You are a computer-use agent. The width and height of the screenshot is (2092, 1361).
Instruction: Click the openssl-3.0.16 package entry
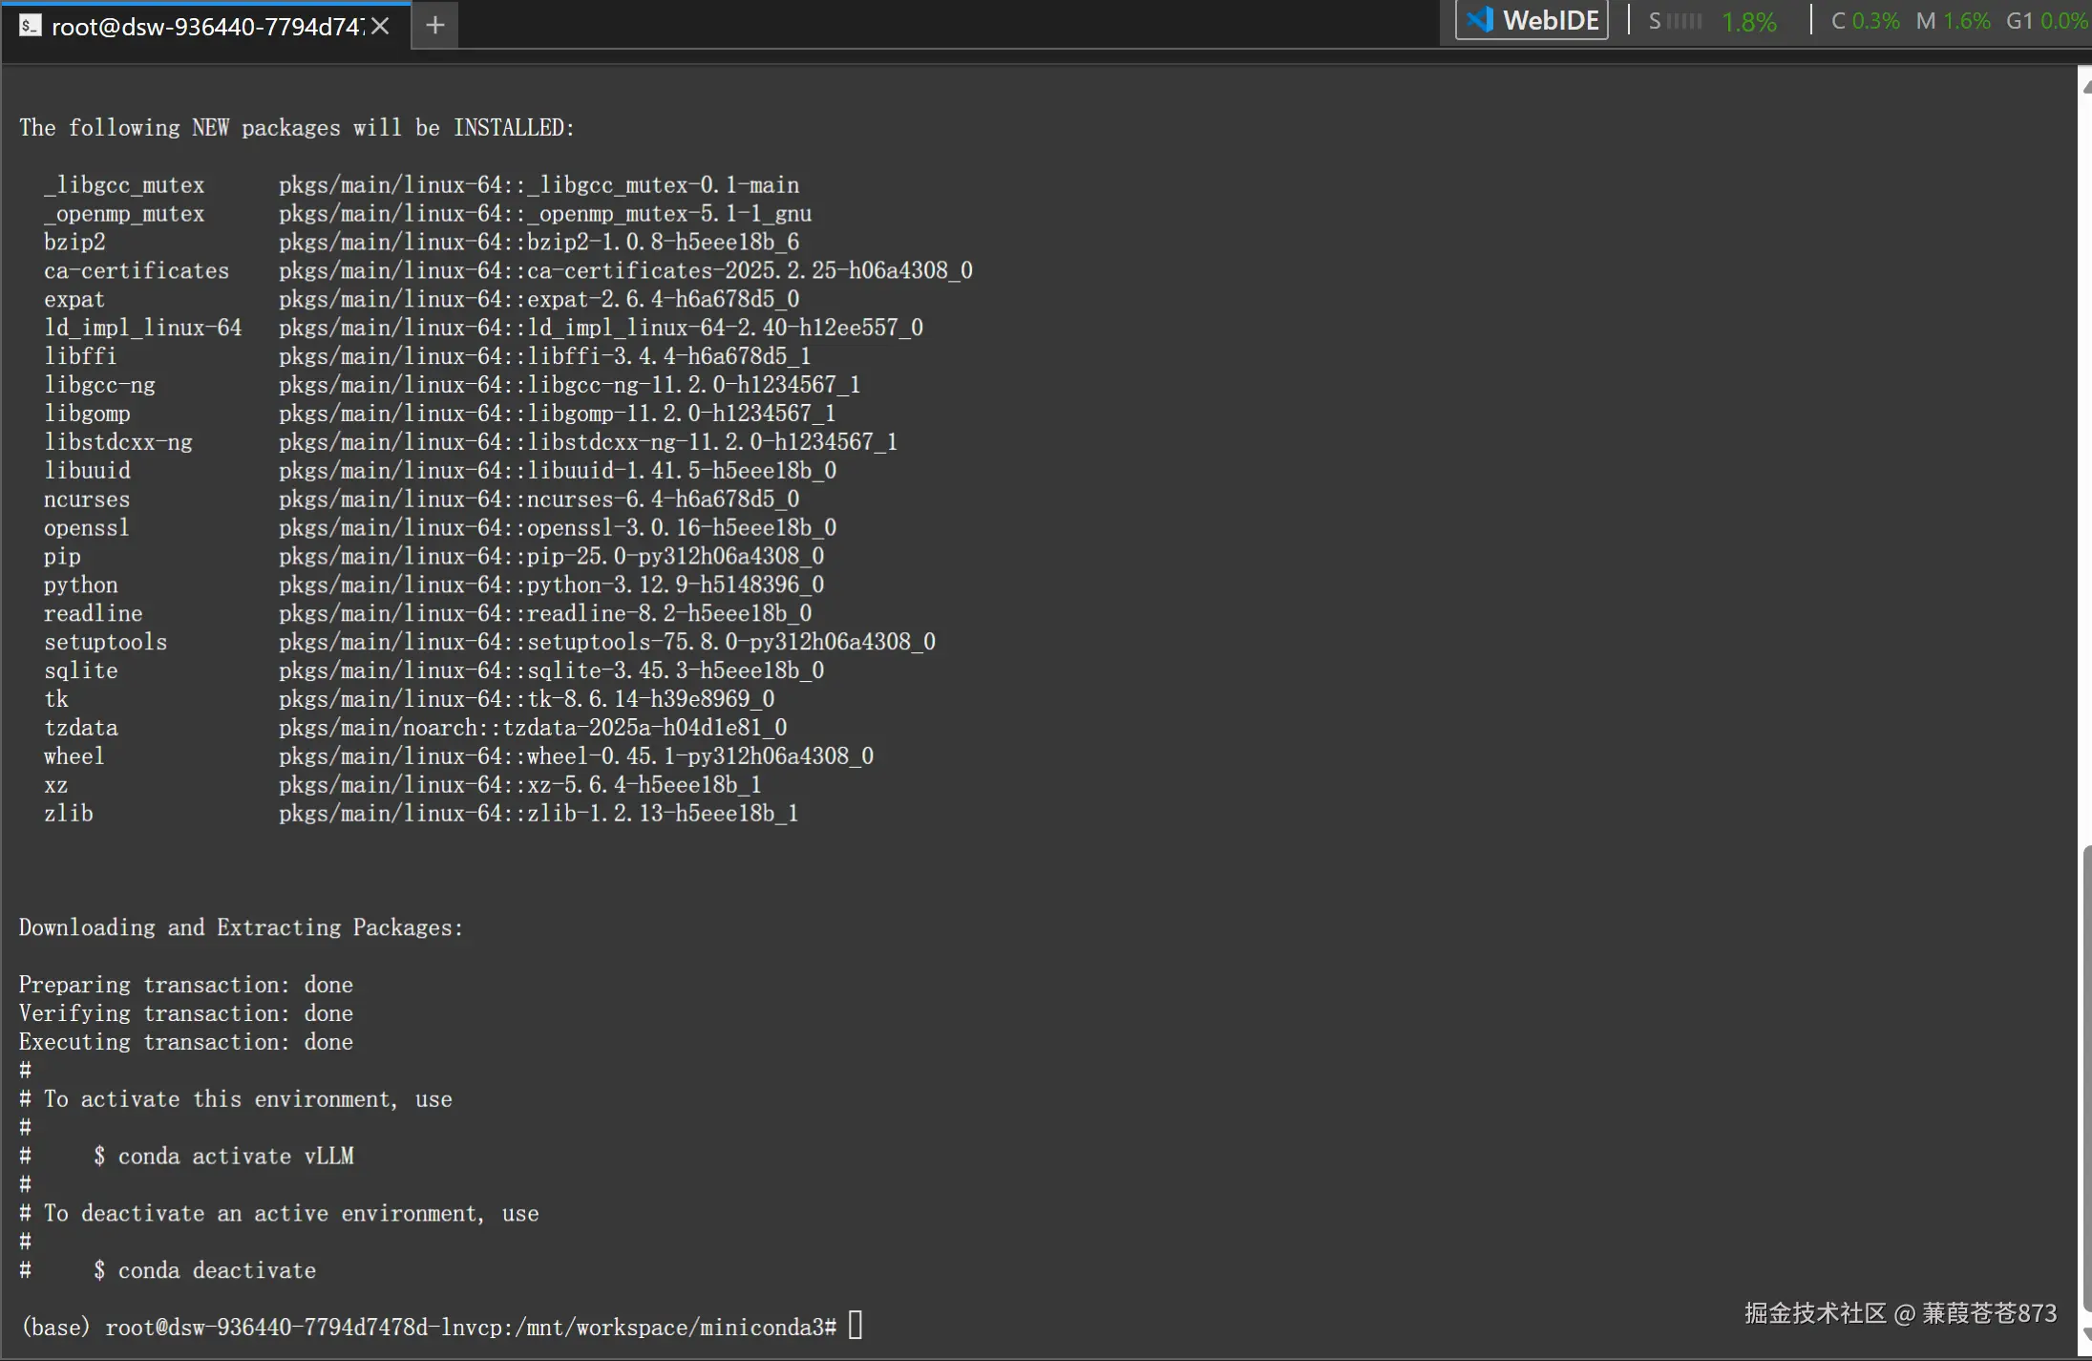(557, 527)
